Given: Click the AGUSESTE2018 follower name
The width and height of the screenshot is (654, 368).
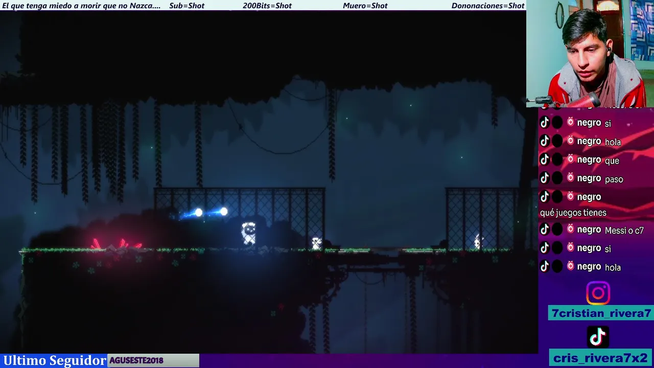Looking at the screenshot, I should pos(136,360).
